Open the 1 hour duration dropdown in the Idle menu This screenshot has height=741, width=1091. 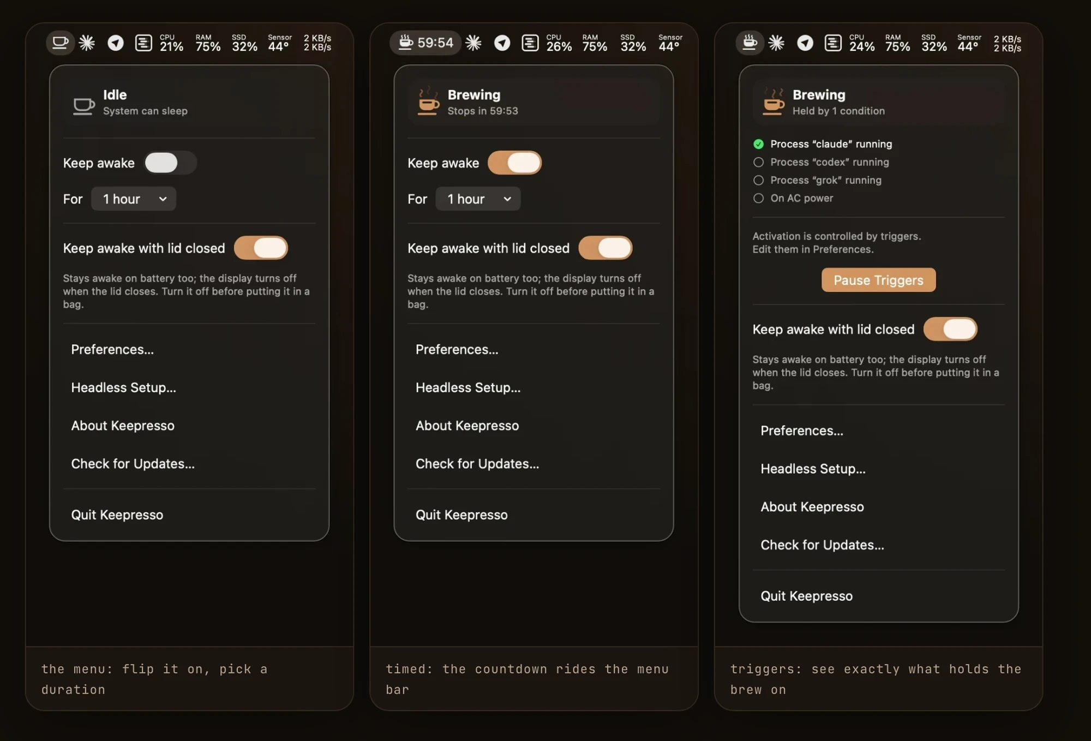tap(134, 199)
